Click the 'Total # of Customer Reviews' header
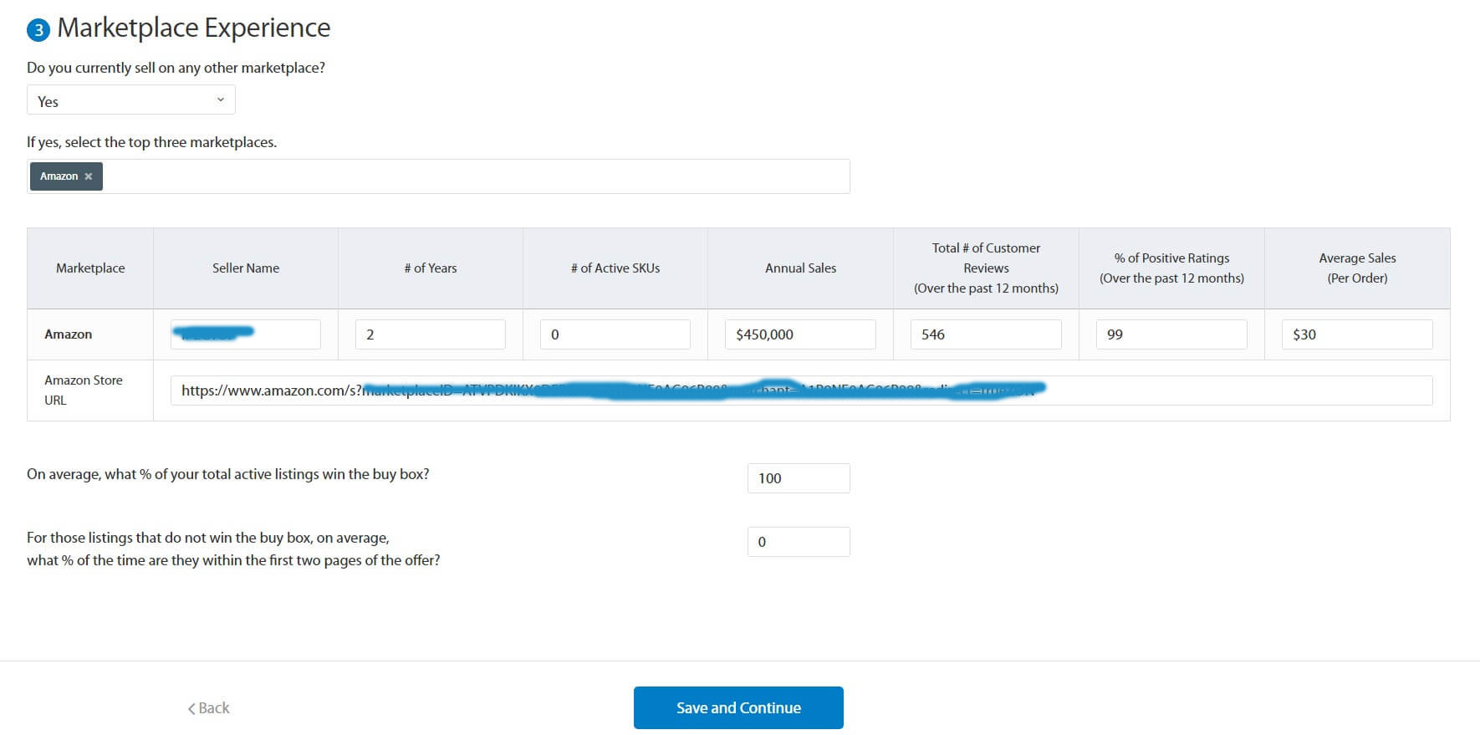Viewport: 1480px width, 735px height. click(x=986, y=268)
